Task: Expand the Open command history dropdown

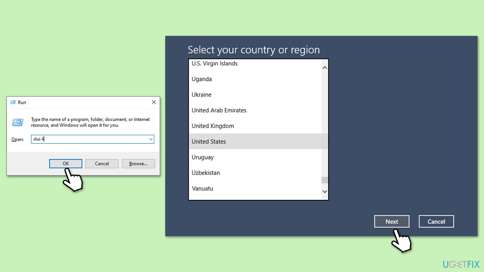Action: [x=151, y=139]
